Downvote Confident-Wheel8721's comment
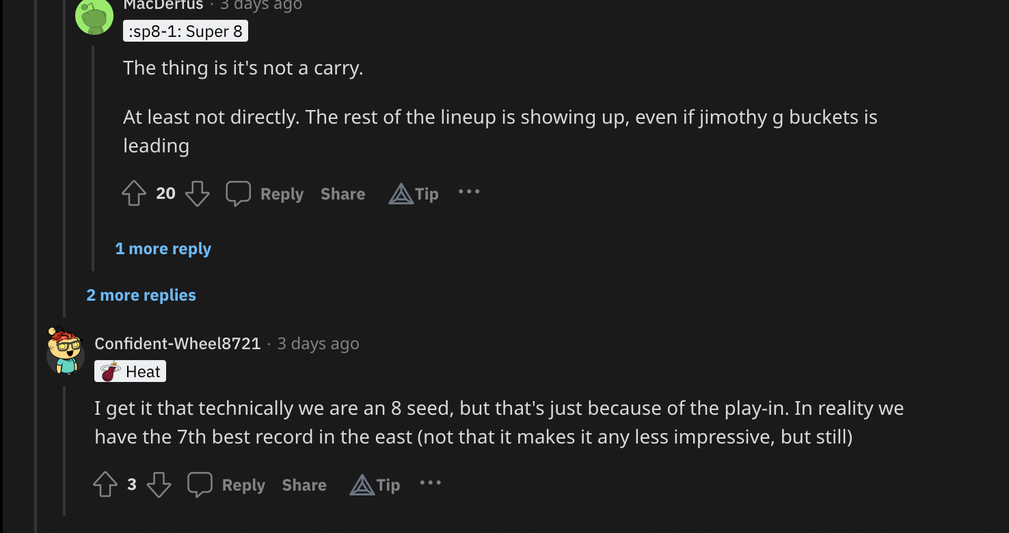Viewport: 1009px width, 533px height. point(159,484)
